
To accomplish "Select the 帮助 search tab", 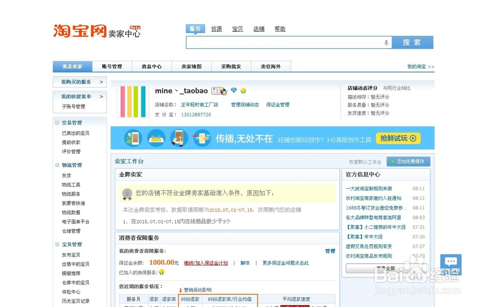I will click(280, 29).
